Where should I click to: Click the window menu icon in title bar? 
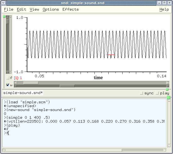click(4, 3)
